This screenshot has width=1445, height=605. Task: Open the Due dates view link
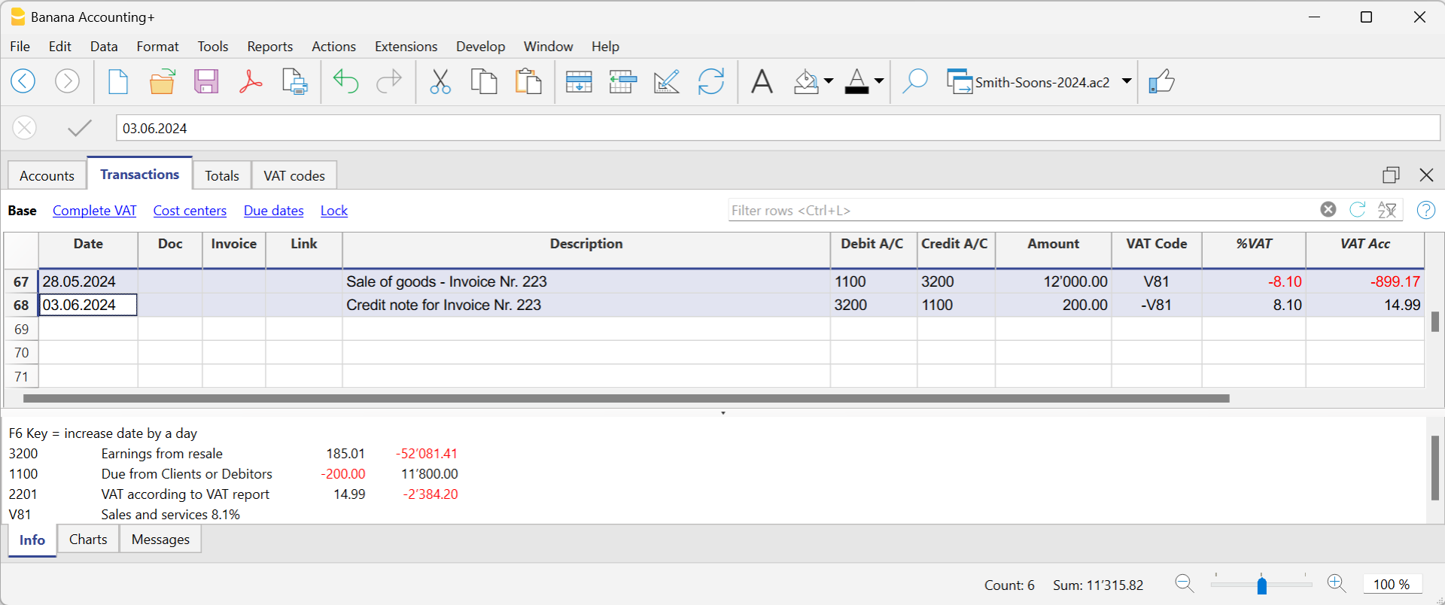click(274, 211)
